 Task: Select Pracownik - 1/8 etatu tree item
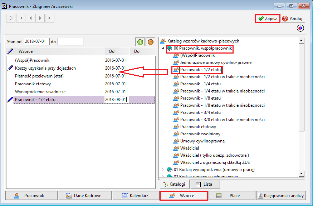pos(200,98)
